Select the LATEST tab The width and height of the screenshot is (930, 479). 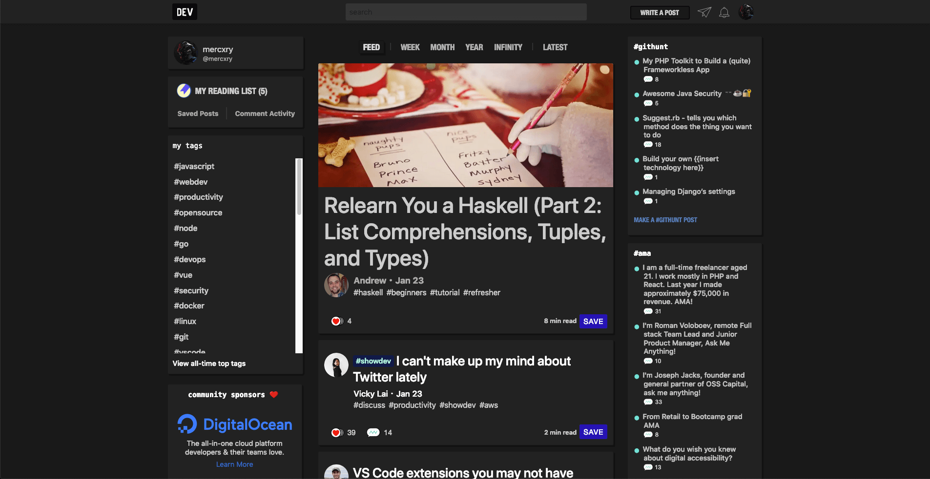(x=555, y=47)
